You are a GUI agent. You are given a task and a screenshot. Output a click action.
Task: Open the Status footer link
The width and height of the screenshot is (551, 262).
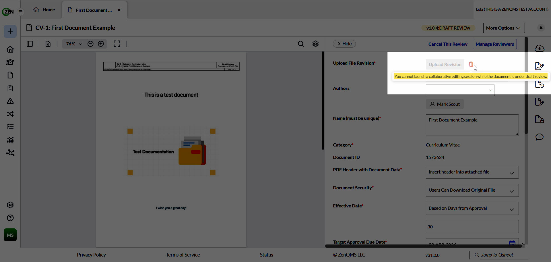266,255
